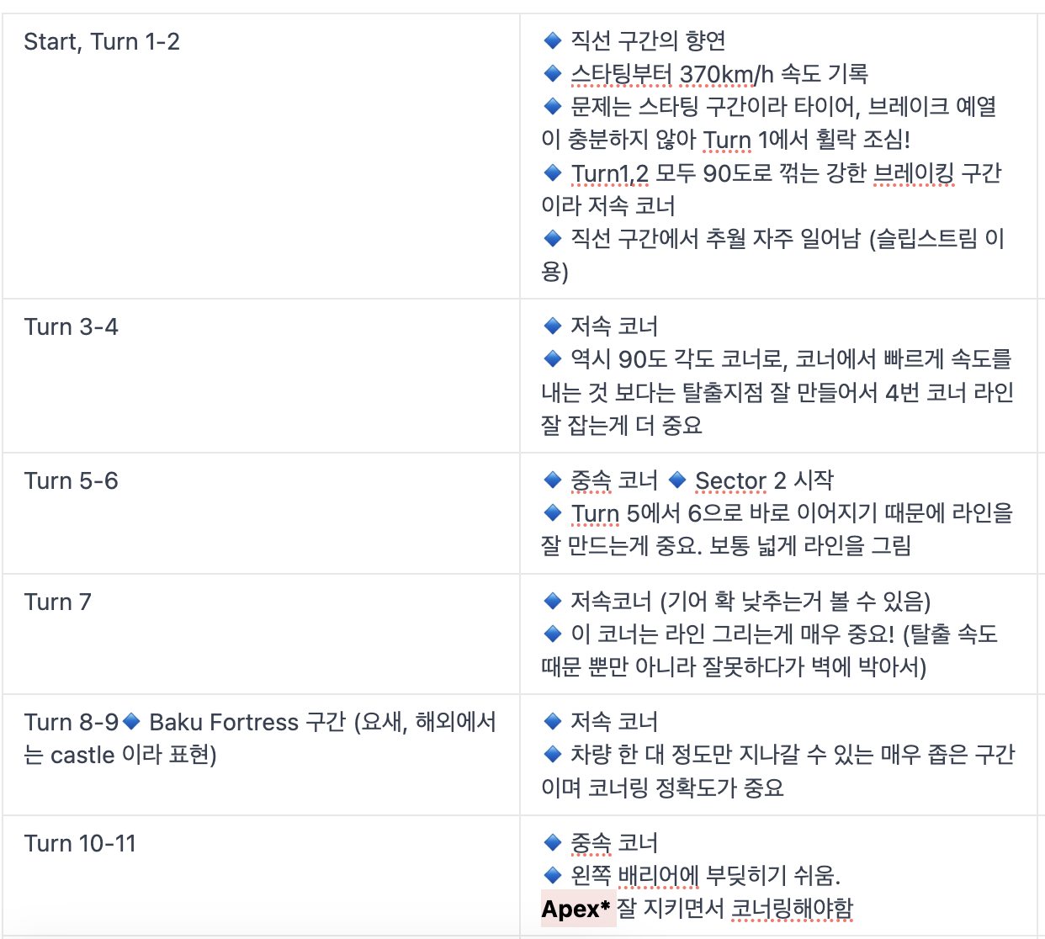
Task: Select the "Turn 3-4" row label
Action: click(72, 327)
